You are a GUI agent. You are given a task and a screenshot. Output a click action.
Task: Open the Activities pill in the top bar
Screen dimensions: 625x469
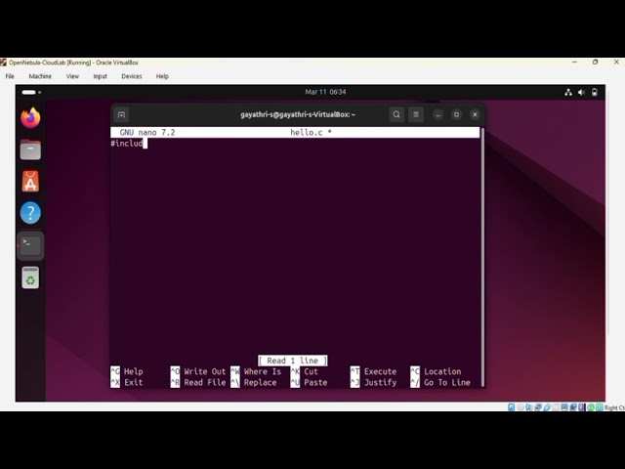tap(31, 92)
